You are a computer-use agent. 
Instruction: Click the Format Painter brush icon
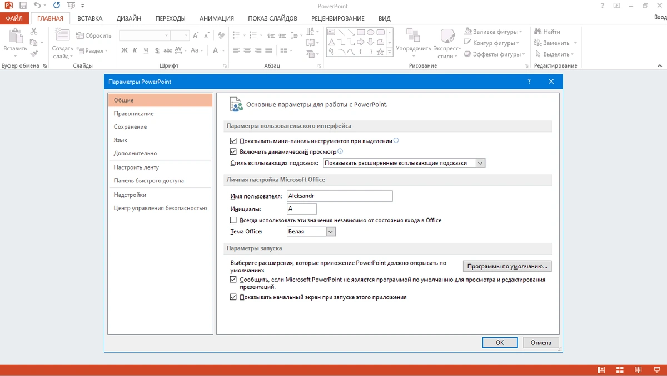coord(34,54)
